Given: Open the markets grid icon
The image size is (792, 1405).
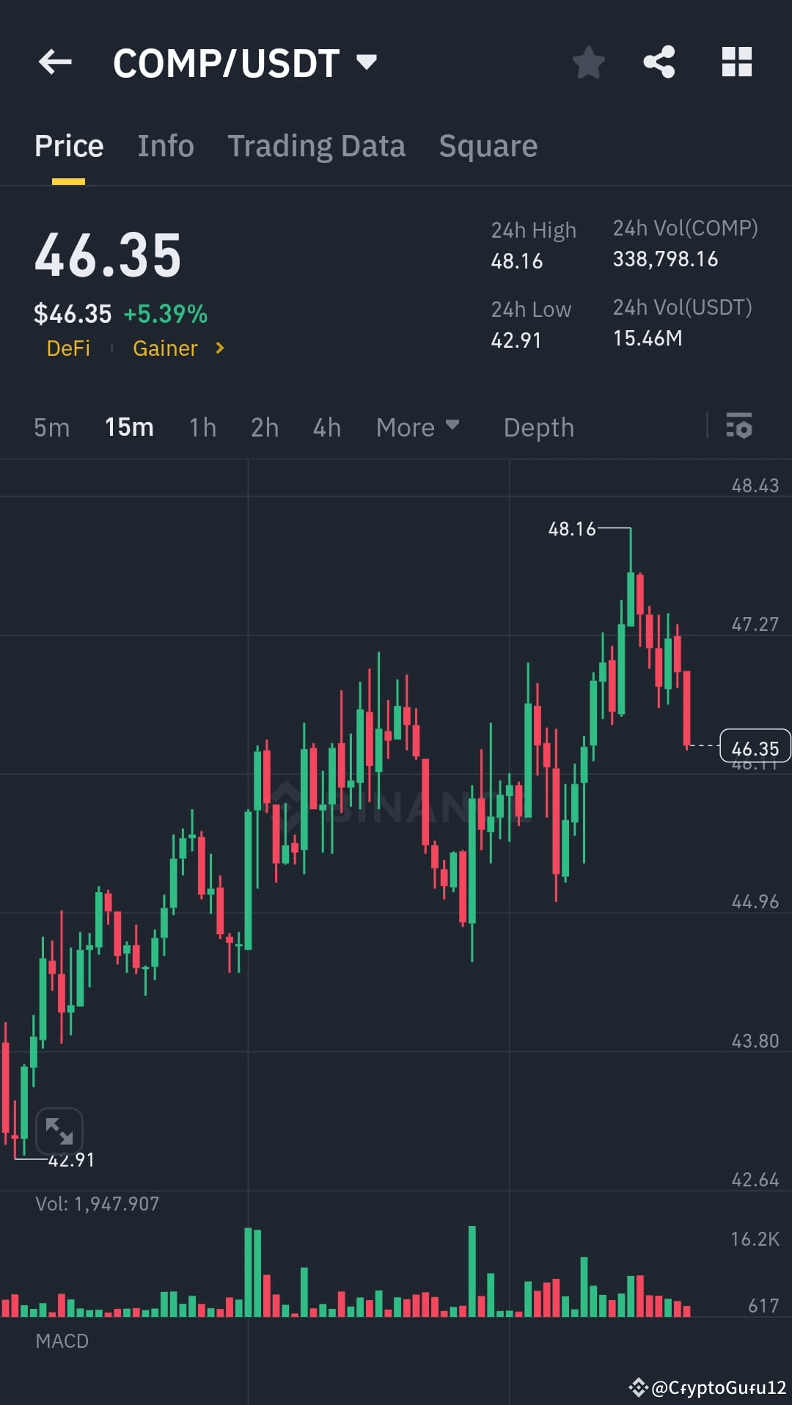Looking at the screenshot, I should point(737,62).
